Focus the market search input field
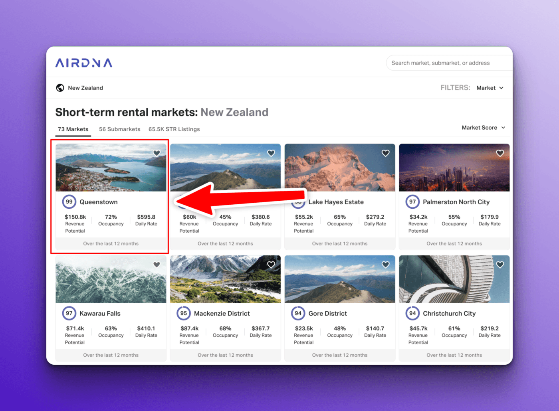 tap(447, 63)
